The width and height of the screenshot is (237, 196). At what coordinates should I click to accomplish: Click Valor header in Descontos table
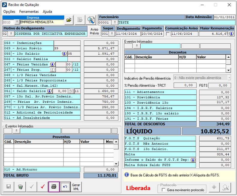point(211,57)
